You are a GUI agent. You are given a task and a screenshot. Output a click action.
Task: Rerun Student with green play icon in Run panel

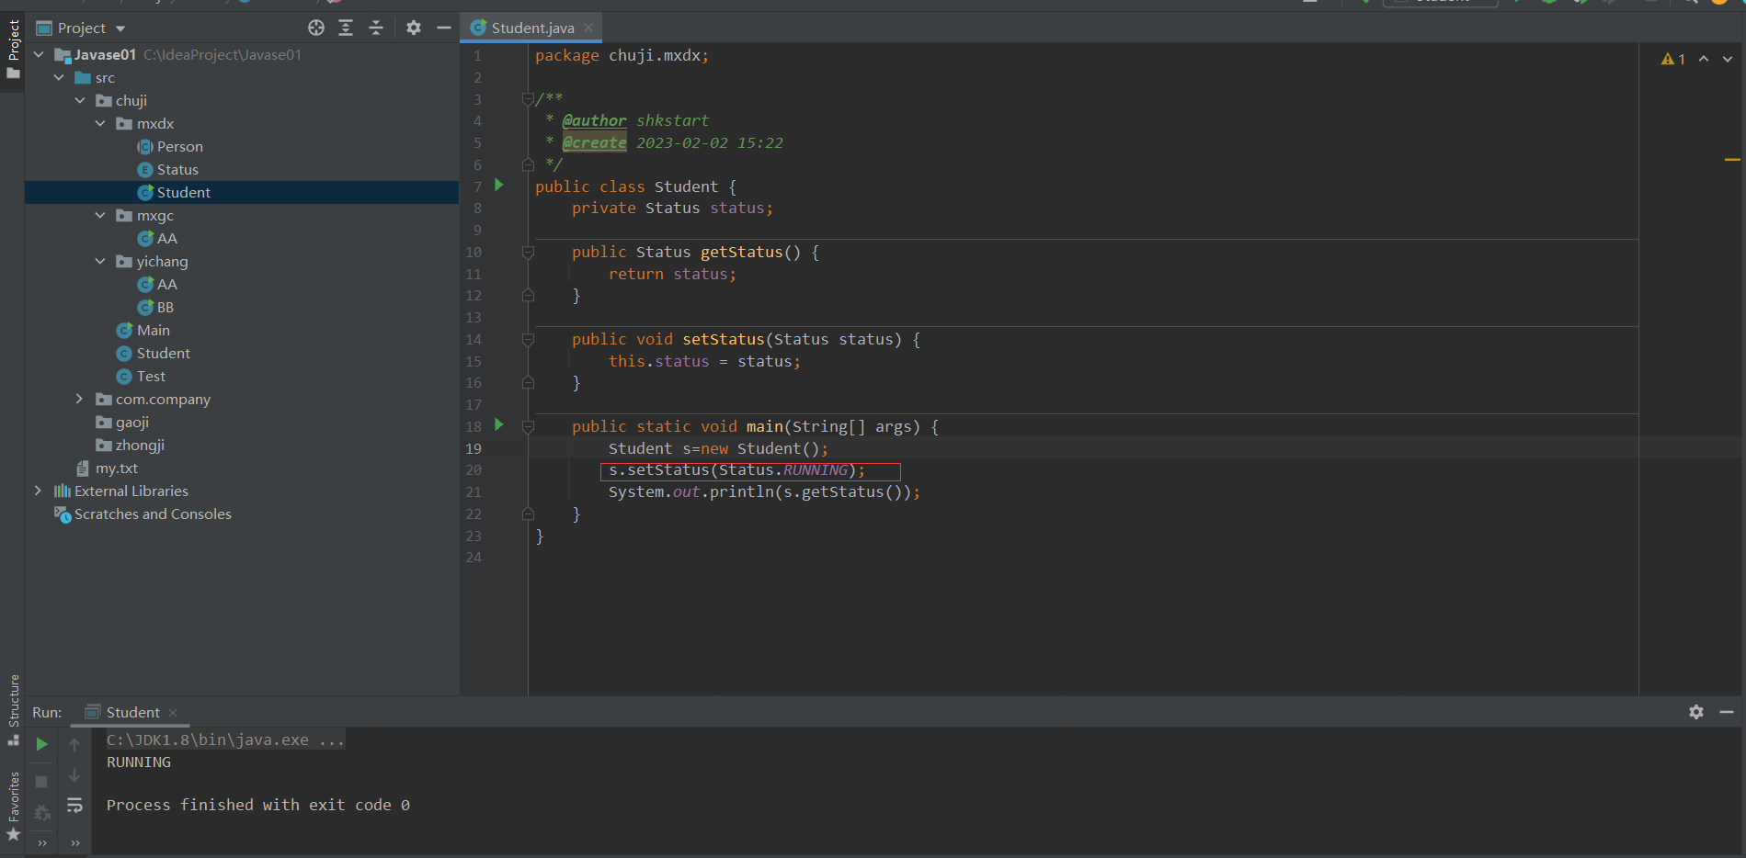[x=41, y=744]
